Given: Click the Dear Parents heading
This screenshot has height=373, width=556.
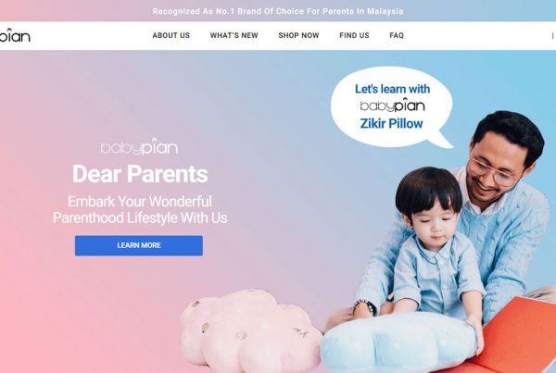Looking at the screenshot, I should 140,174.
